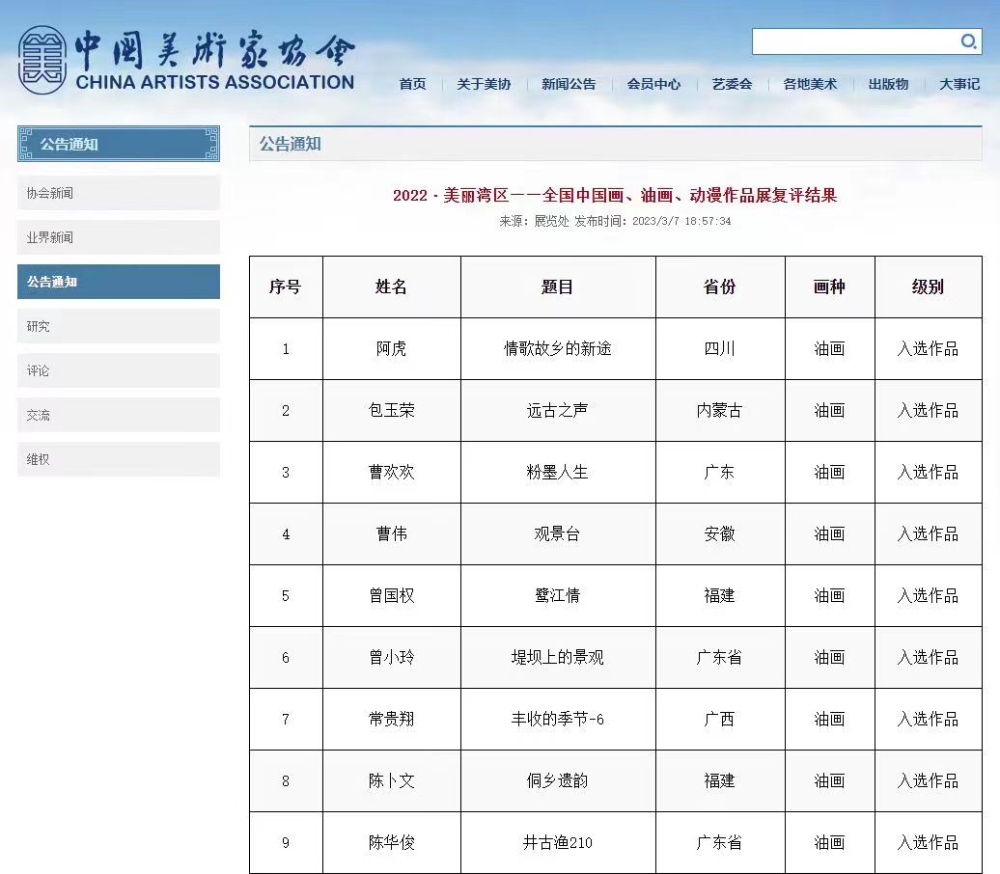
Task: Go to 评论 in the sidebar
Action: click(x=119, y=370)
